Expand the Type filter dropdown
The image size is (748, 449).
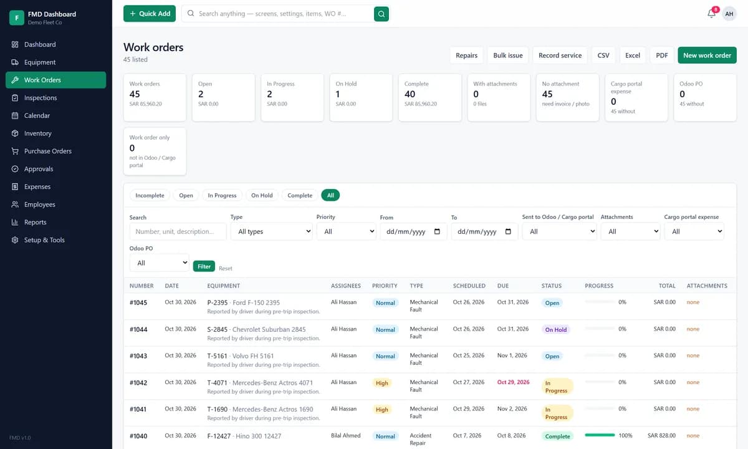point(271,231)
